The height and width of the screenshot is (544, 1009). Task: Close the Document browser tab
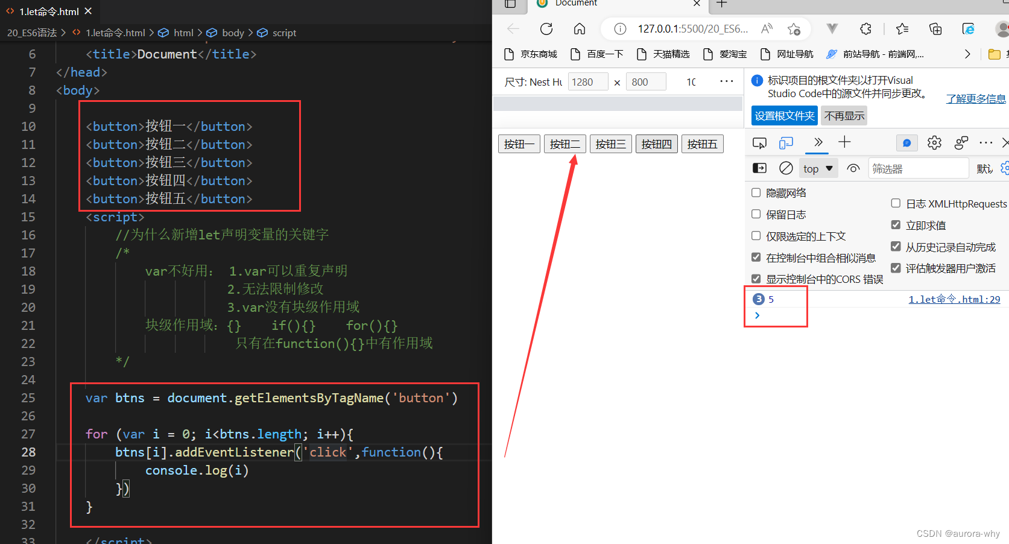(x=697, y=4)
